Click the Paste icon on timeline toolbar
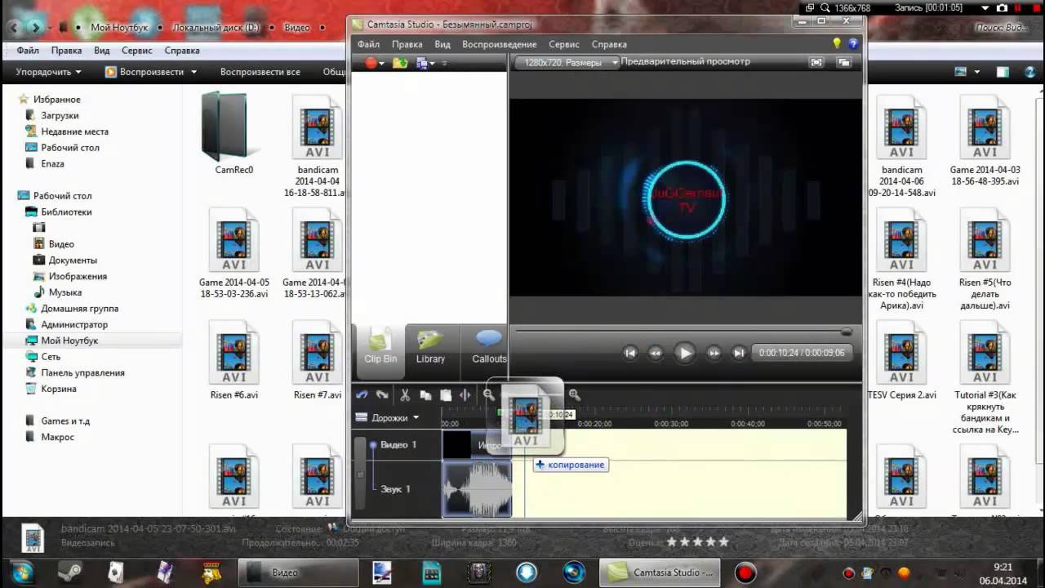1045x588 pixels. [446, 395]
